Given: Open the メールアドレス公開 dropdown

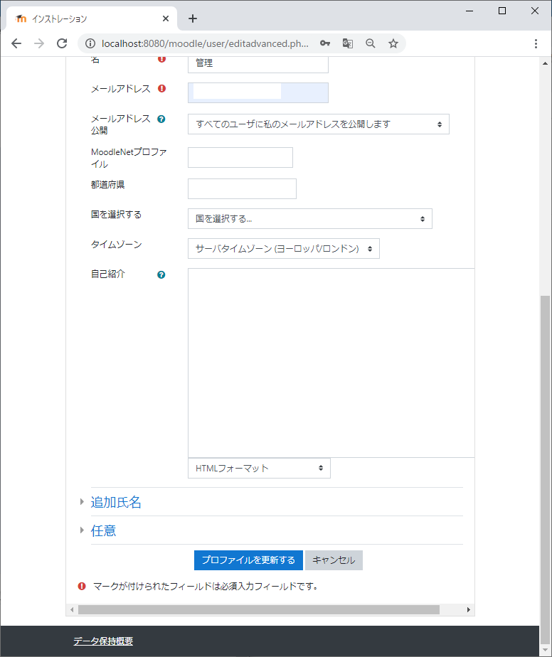Looking at the screenshot, I should point(318,124).
